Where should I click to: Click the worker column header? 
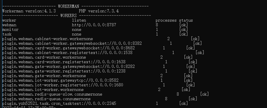(x=9, y=21)
